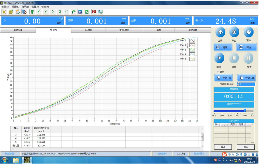
Task: Open the 测试结果 tab
Action: coord(192,30)
